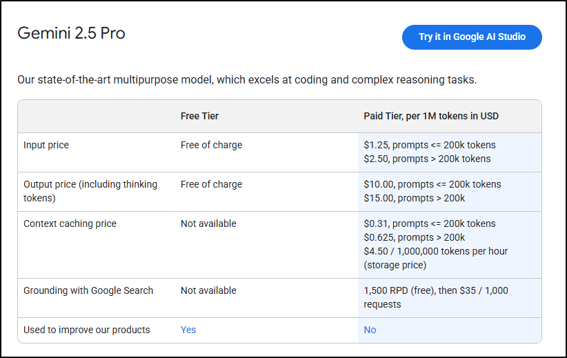
Task: Select the Gemini 2.5 Pro heading
Action: tap(71, 33)
